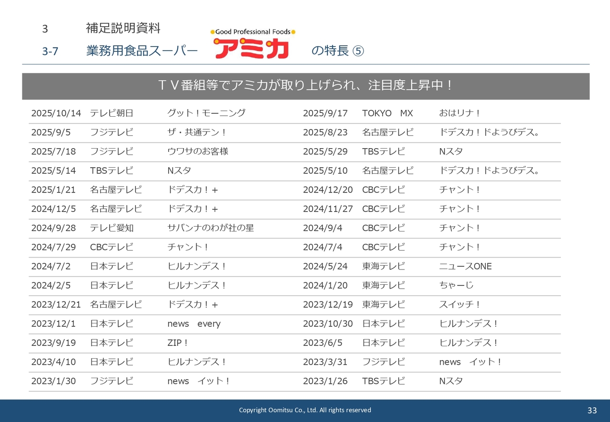Click the 業務用食品スーパー heading text

click(x=142, y=51)
